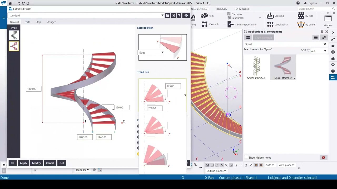Choose the third tread run option image

[x=157, y=155]
